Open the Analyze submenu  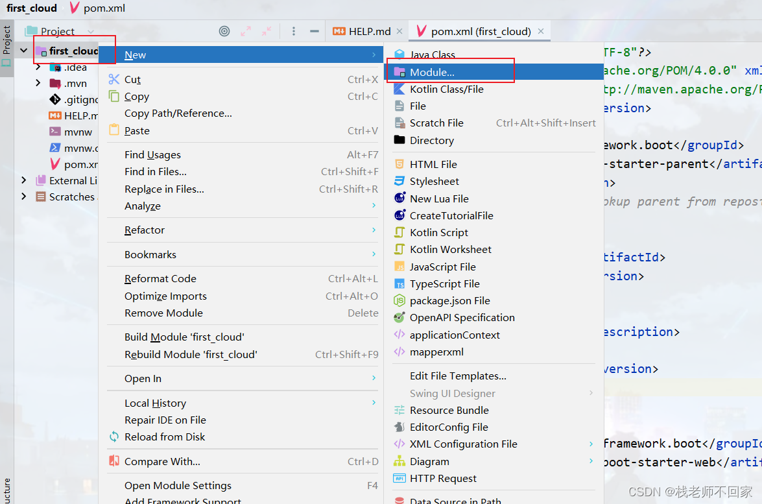[x=243, y=206]
